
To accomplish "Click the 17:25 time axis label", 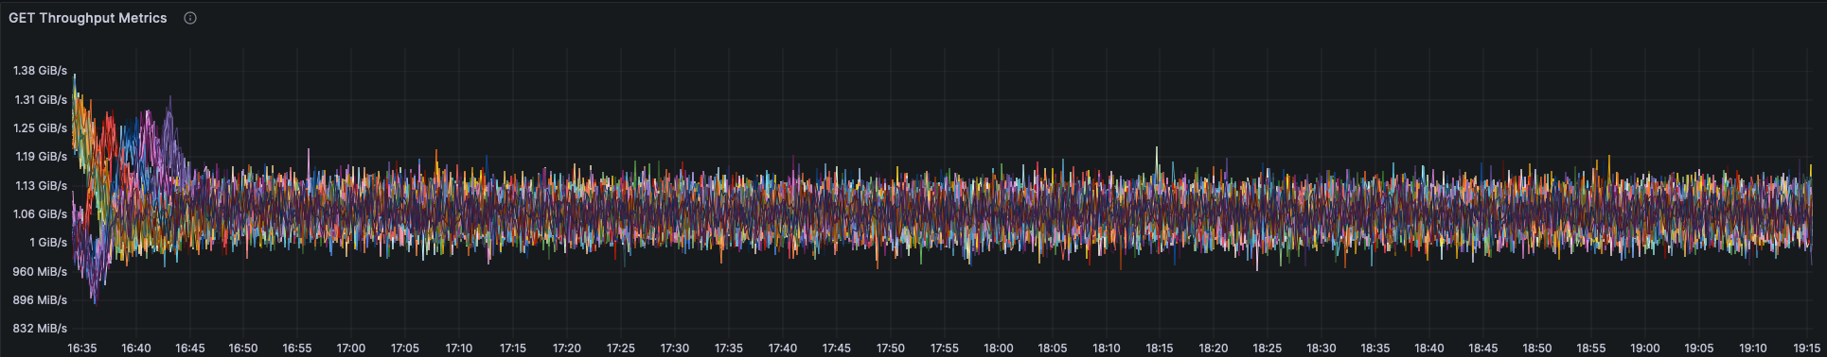I will pos(621,348).
